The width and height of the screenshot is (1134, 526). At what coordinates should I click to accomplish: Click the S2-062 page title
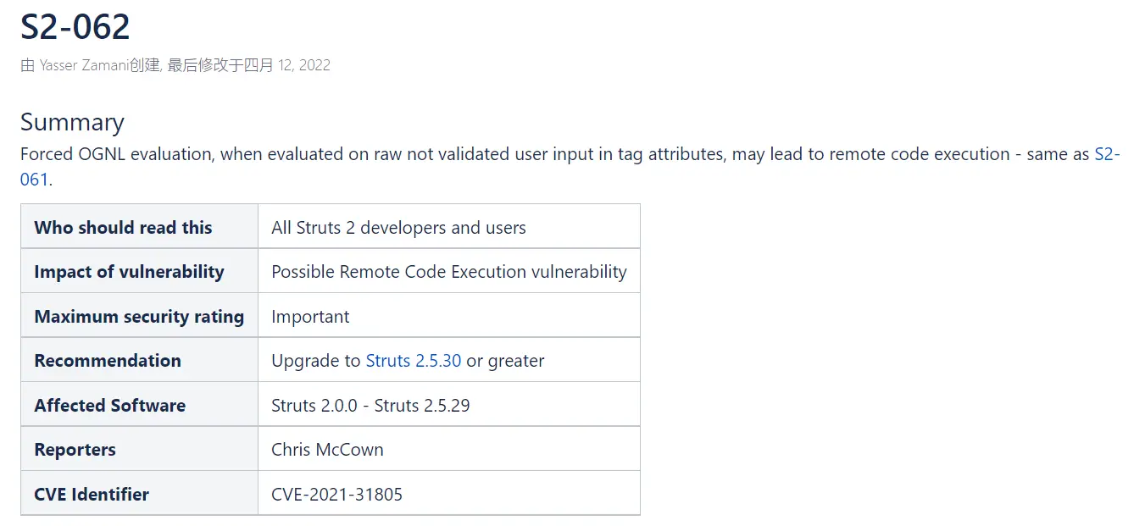click(x=75, y=27)
